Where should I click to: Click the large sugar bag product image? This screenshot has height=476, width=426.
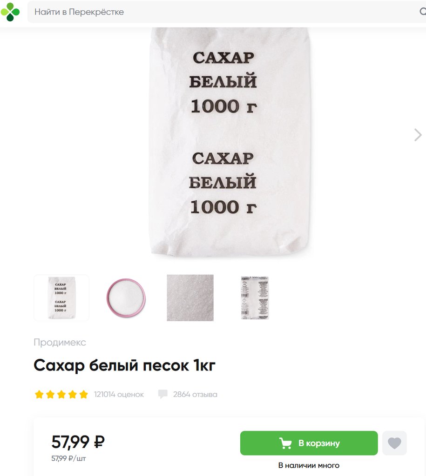[230, 142]
